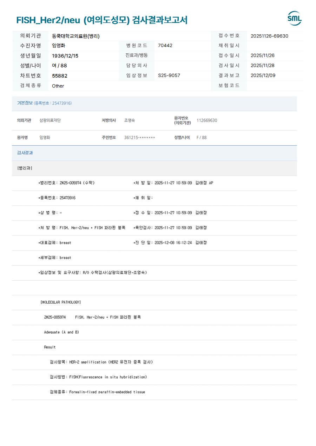
Task: Click the 기본정보 section header
Action: coord(44,103)
